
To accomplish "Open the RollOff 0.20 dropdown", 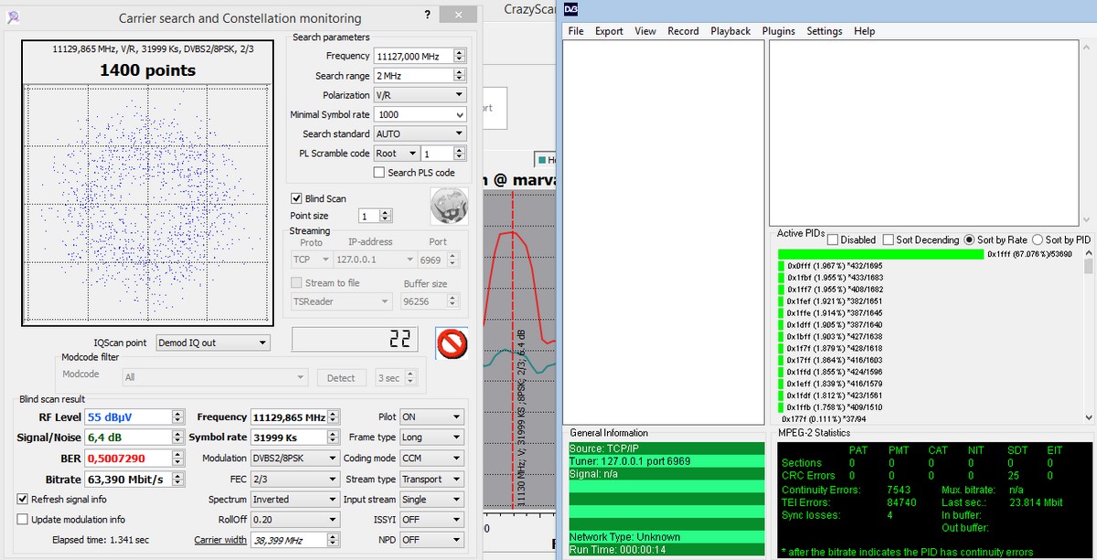I will 294,519.
